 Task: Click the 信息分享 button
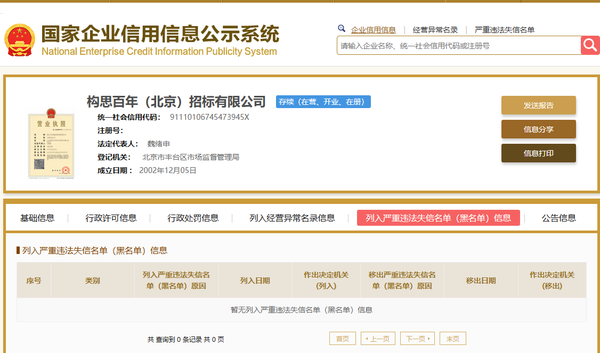click(x=538, y=129)
